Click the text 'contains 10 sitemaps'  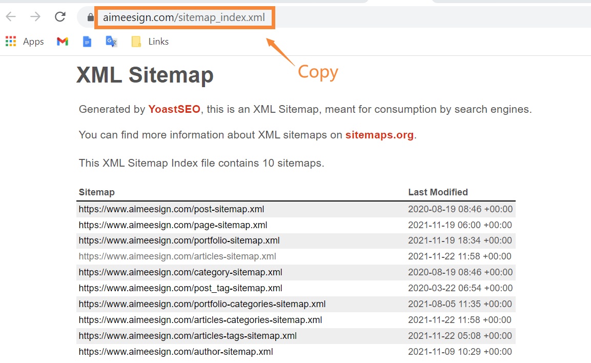pos(270,163)
